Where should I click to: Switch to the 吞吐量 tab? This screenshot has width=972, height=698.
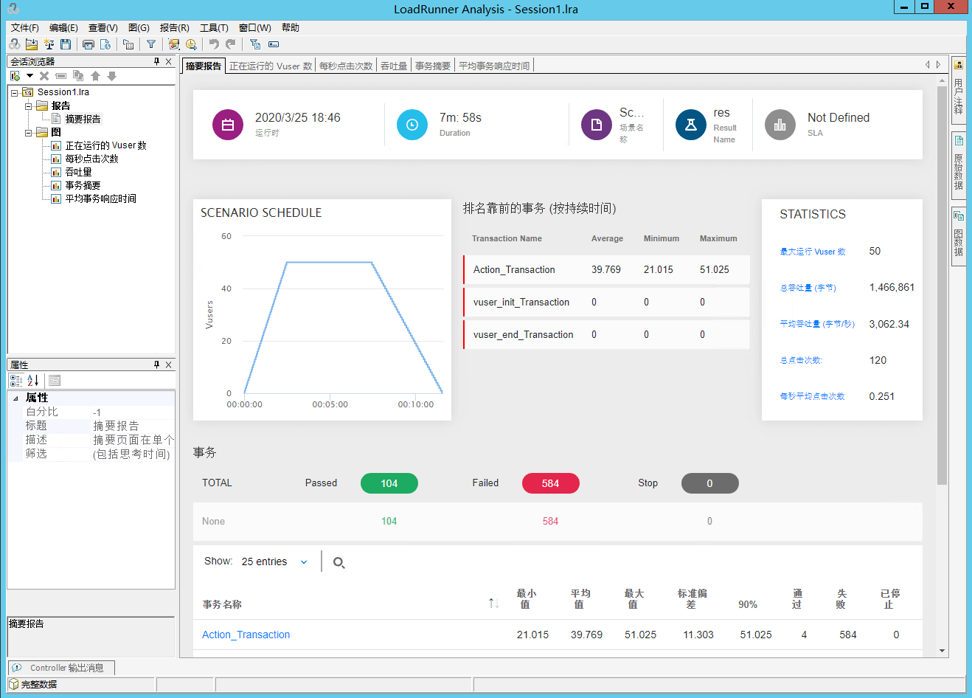point(394,66)
